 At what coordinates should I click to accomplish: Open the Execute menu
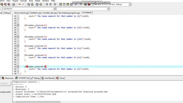[23, 1]
